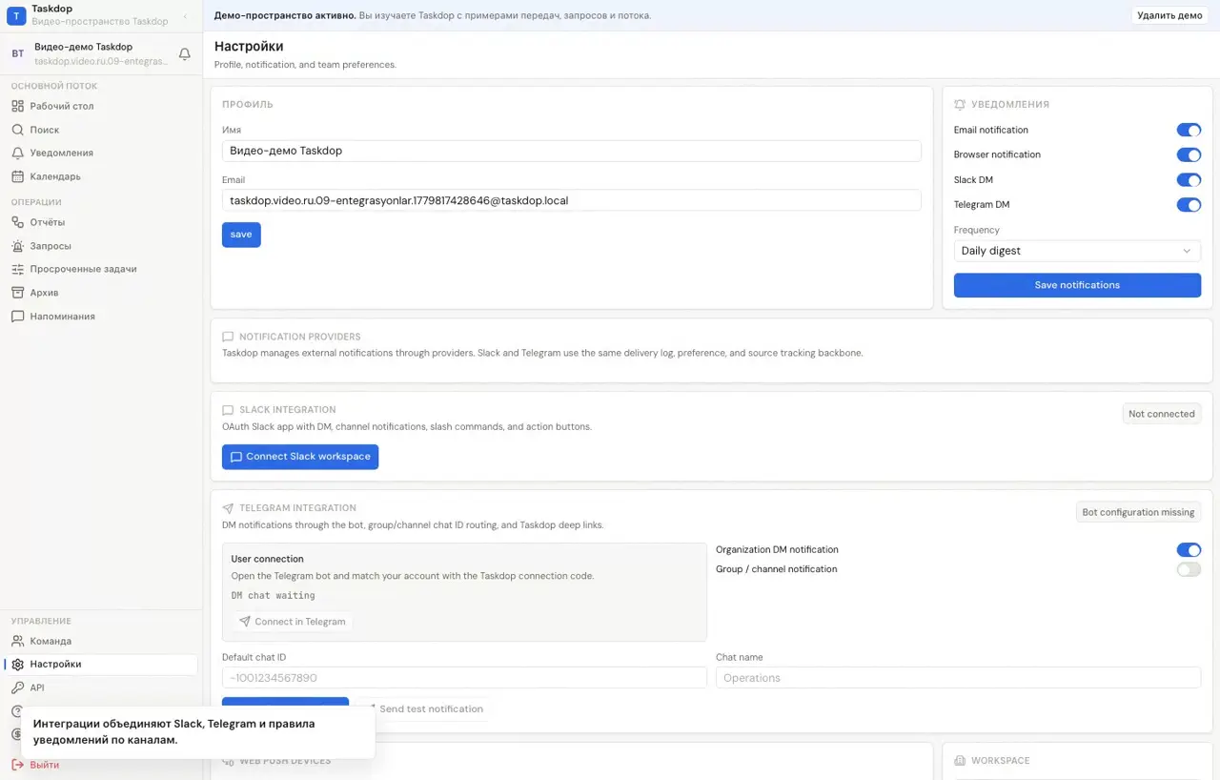This screenshot has width=1220, height=780.
Task: Open Архив via the box icon
Action: tap(17, 293)
